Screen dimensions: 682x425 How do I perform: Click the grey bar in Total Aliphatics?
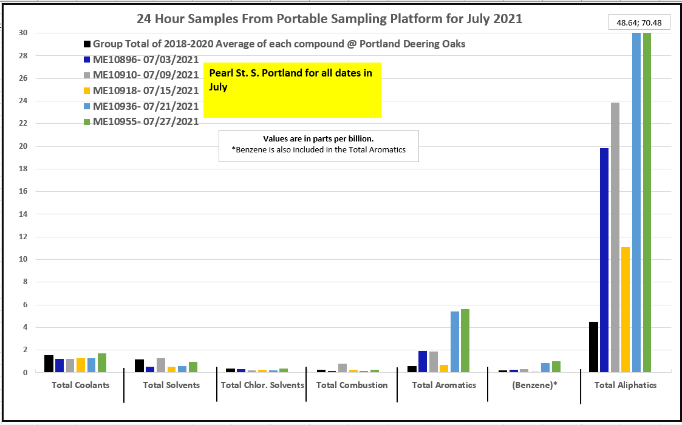click(x=615, y=237)
